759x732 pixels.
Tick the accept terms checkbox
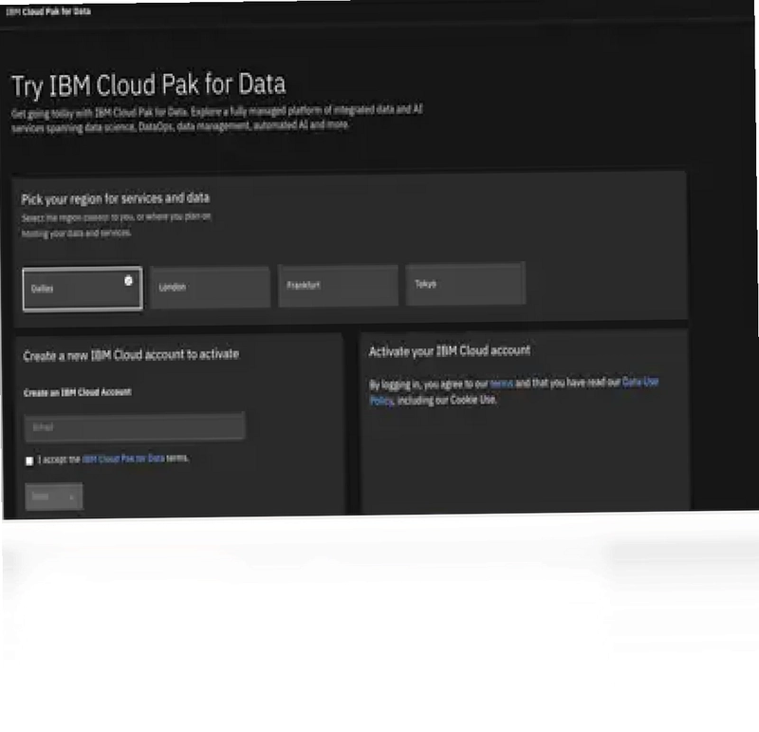[29, 460]
